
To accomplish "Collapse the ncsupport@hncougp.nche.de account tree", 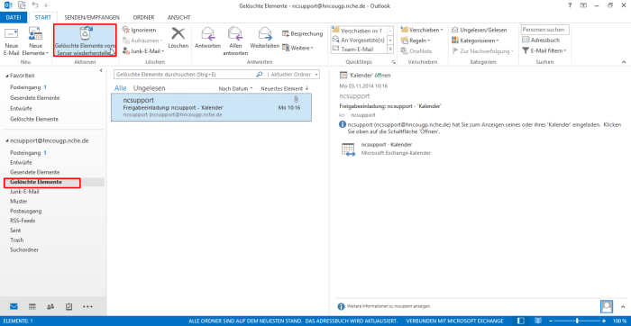I will click(7, 141).
